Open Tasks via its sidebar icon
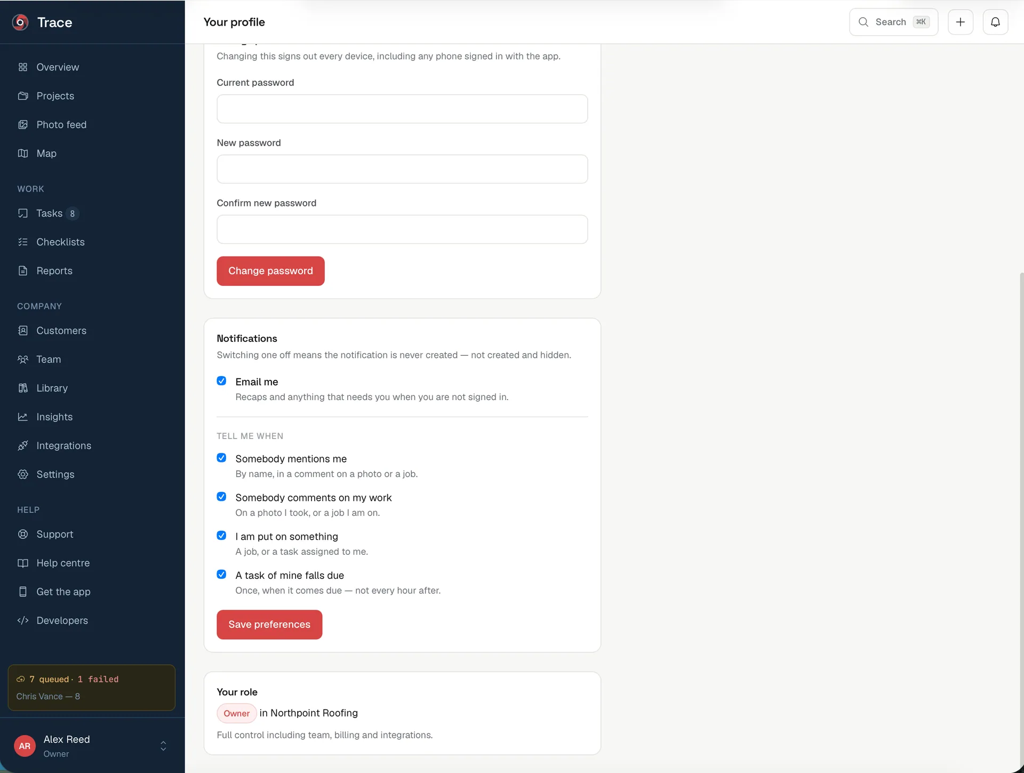This screenshot has width=1024, height=773. click(x=23, y=213)
